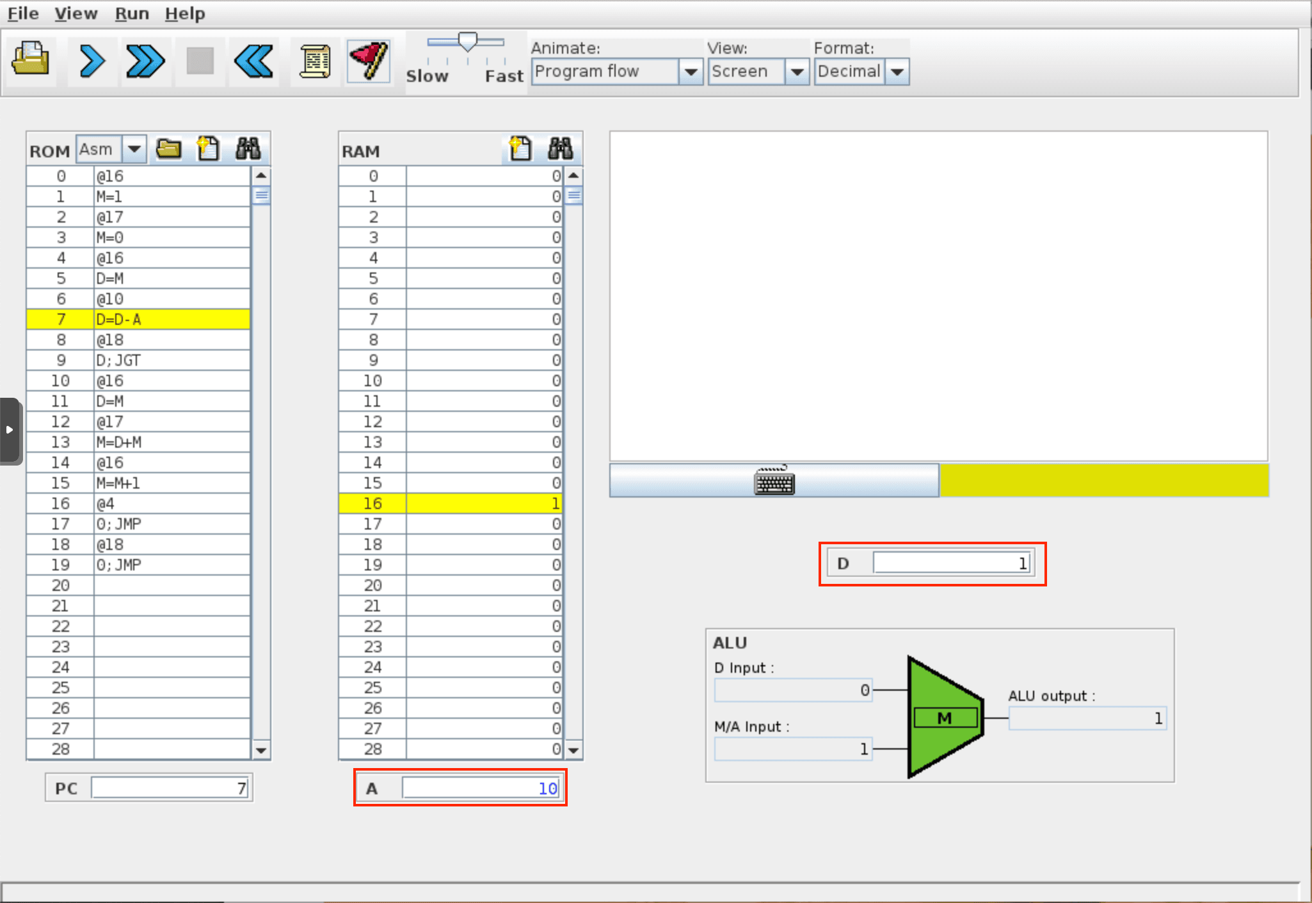Expand the left side panel arrow tab
Image resolution: width=1312 pixels, height=903 pixels.
tap(10, 430)
